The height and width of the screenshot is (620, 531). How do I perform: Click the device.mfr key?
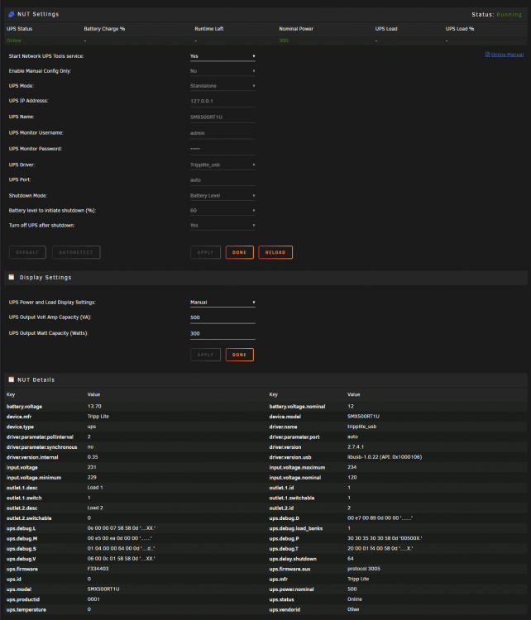tap(19, 417)
